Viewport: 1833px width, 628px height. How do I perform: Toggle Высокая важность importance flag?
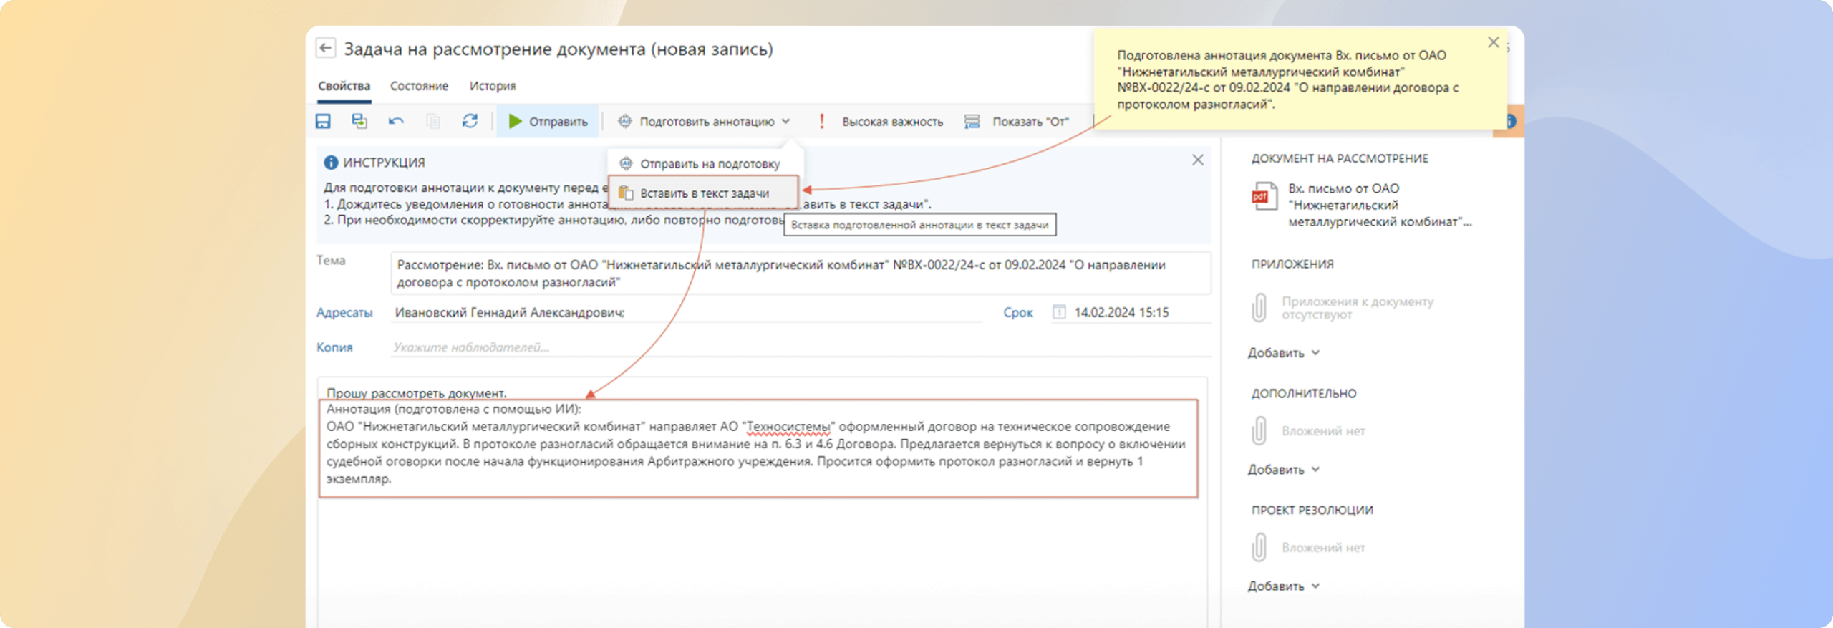coord(882,122)
